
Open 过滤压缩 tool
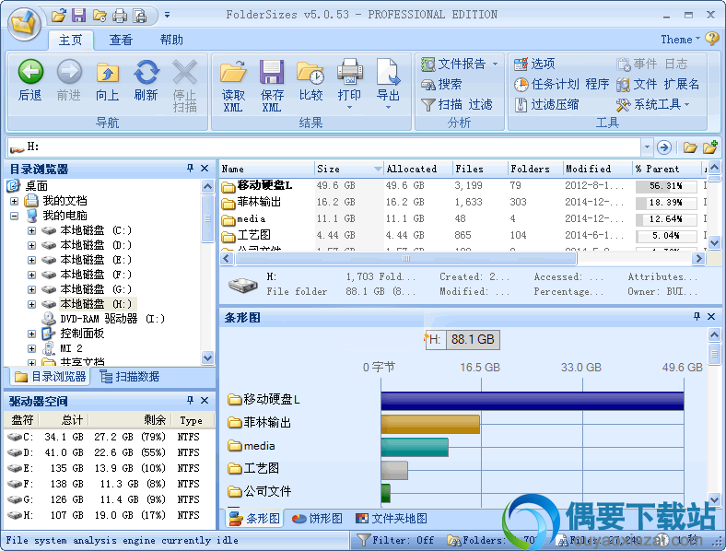tap(546, 105)
